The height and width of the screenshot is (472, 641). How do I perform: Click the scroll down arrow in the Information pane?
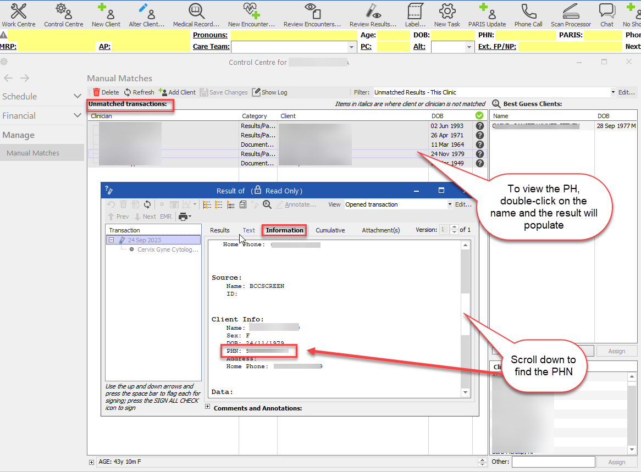[466, 392]
